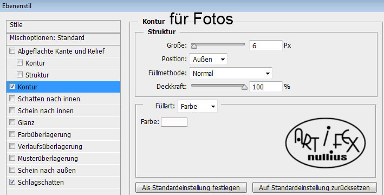This screenshot has width=384, height=195.
Task: Enable Verlaufsüberlagerung checkbox
Action: (12, 146)
